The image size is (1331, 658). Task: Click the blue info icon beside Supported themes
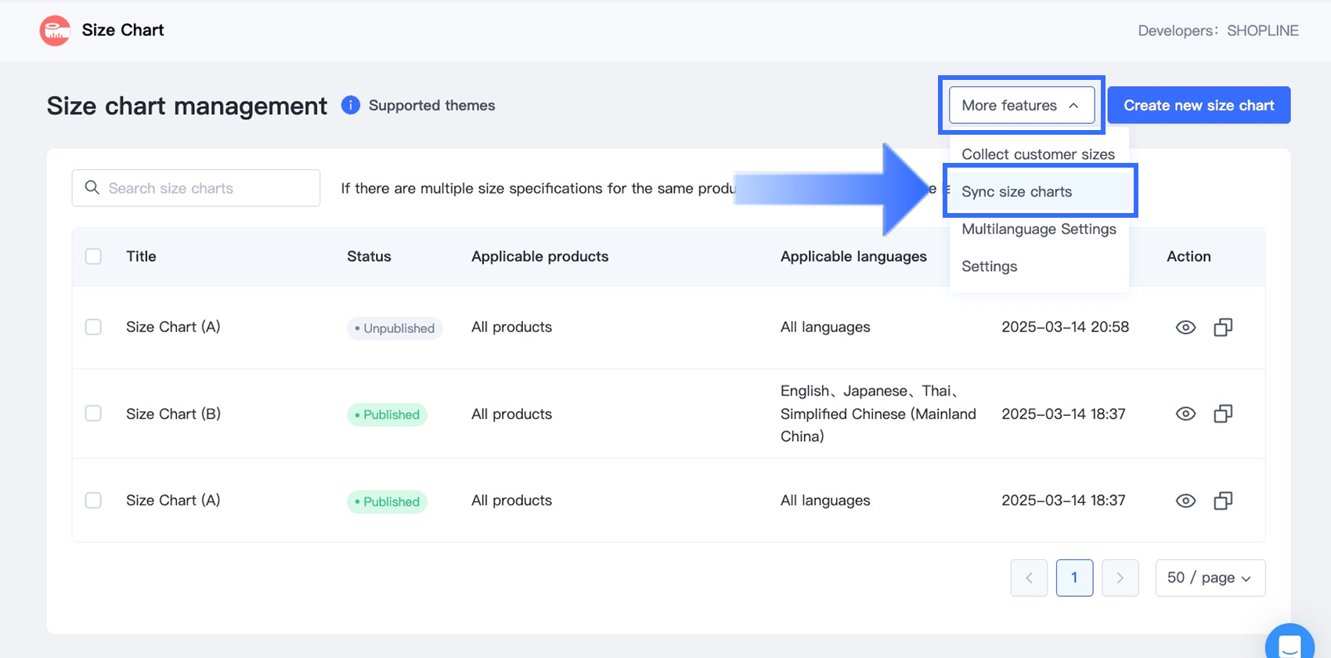[351, 105]
